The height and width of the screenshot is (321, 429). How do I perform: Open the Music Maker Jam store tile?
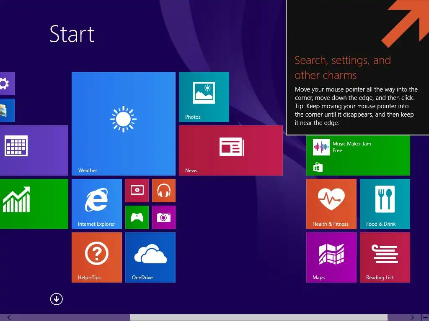358,155
